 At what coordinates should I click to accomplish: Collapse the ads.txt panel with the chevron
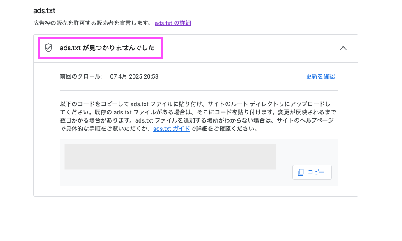(343, 48)
